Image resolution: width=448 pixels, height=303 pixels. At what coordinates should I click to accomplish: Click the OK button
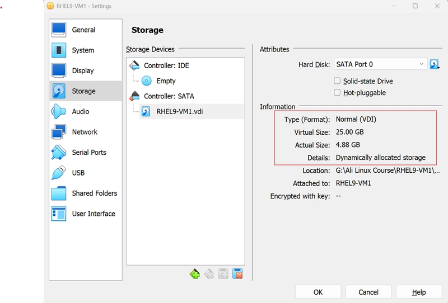[318, 292]
